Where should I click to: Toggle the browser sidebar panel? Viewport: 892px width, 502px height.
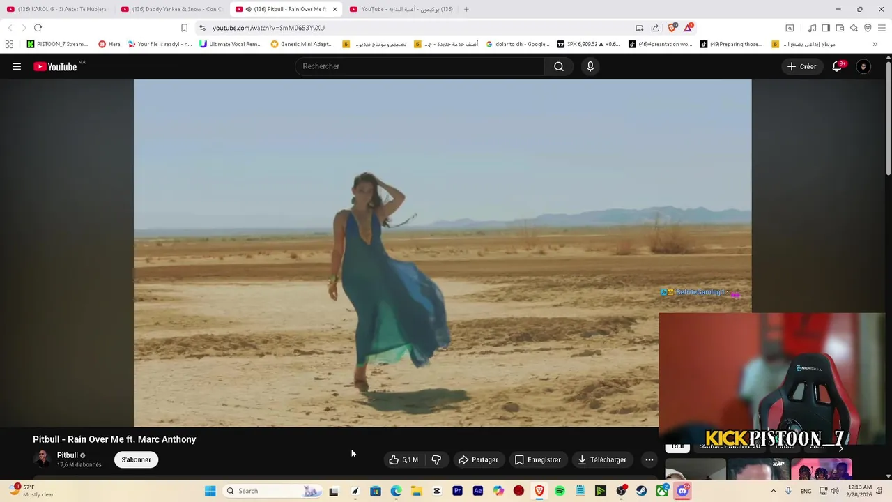pos(826,28)
